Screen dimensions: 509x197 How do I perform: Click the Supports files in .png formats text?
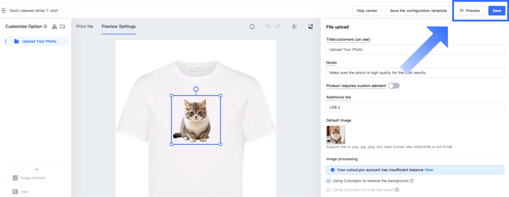(x=389, y=147)
